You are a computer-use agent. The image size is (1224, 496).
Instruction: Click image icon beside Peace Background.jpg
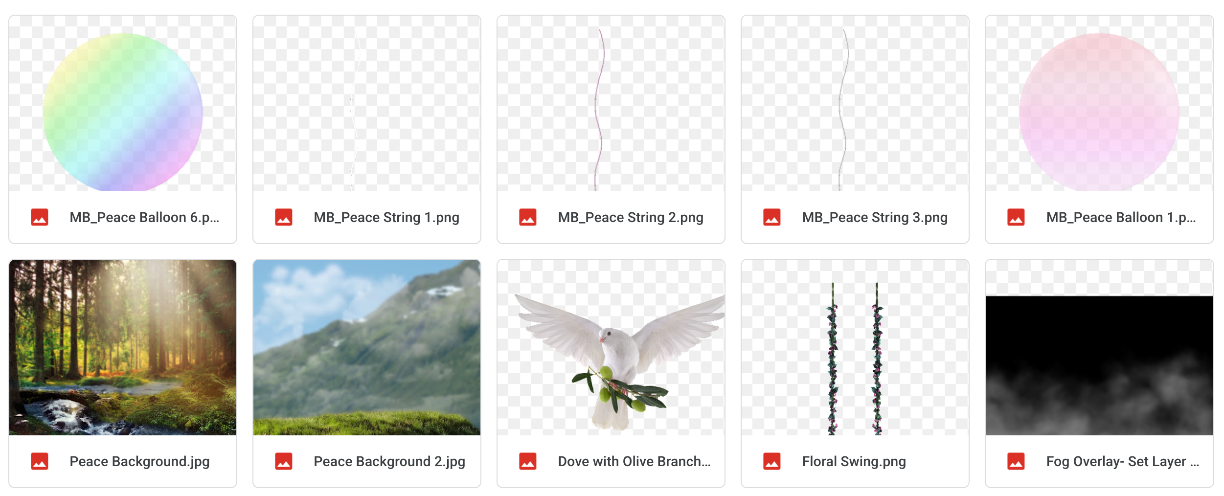[40, 461]
